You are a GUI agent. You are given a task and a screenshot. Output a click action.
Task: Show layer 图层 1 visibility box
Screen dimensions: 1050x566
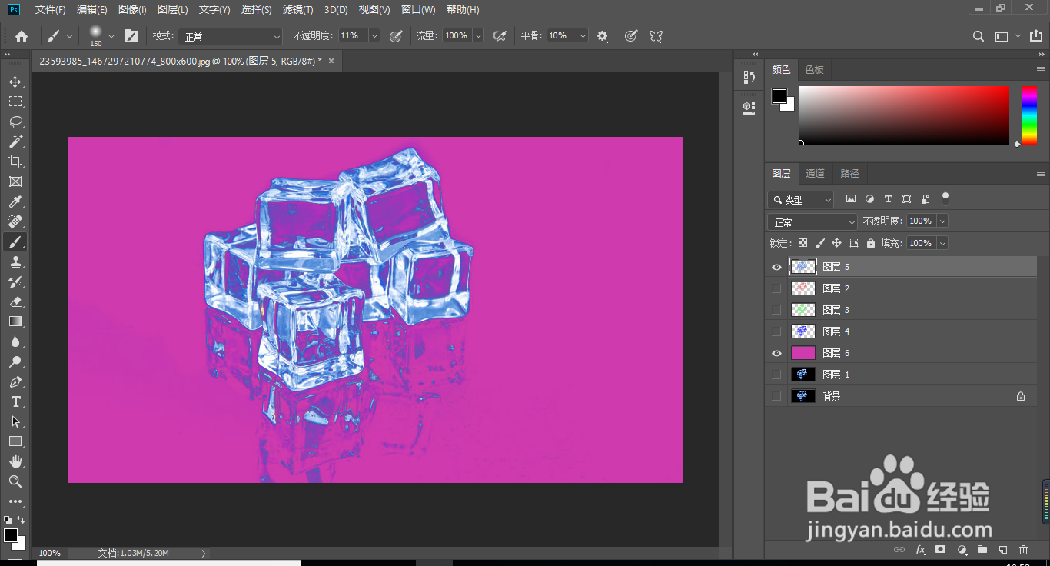tap(776, 375)
